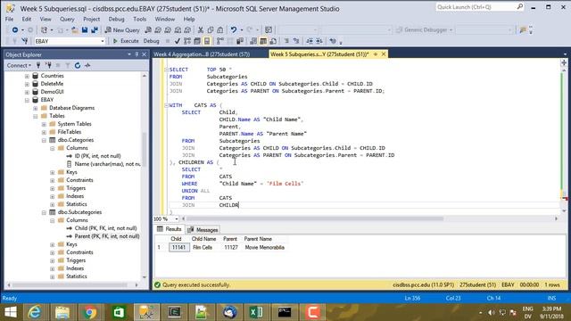Click the Debug button in toolbar
The height and width of the screenshot is (321, 571).
pos(151,41)
